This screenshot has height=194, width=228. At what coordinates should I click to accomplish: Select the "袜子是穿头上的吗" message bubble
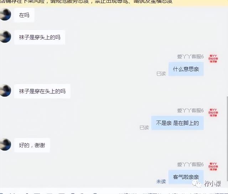tap(40, 37)
